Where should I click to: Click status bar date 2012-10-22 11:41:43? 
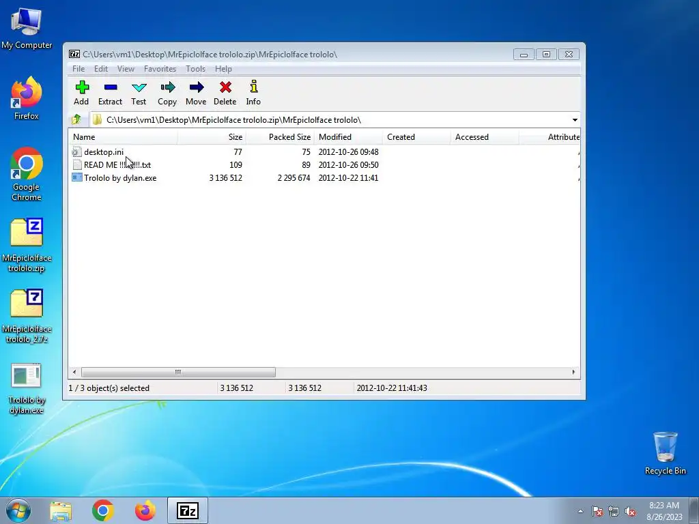pos(392,388)
